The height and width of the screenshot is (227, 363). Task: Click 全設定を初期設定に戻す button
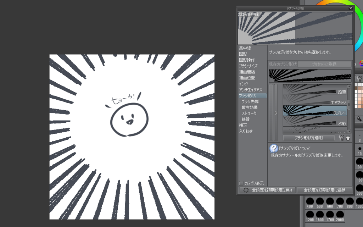point(267,190)
